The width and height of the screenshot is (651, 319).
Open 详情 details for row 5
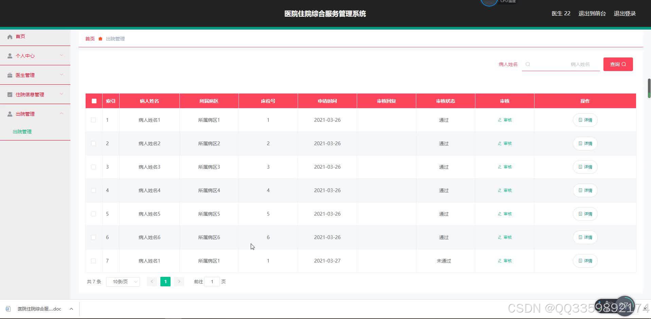pyautogui.click(x=585, y=214)
